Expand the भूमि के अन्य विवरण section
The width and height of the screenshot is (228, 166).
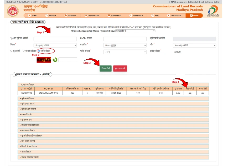click(113, 109)
